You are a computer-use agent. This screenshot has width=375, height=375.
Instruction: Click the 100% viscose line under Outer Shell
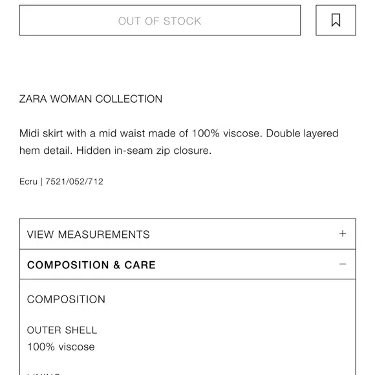pyautogui.click(x=61, y=347)
